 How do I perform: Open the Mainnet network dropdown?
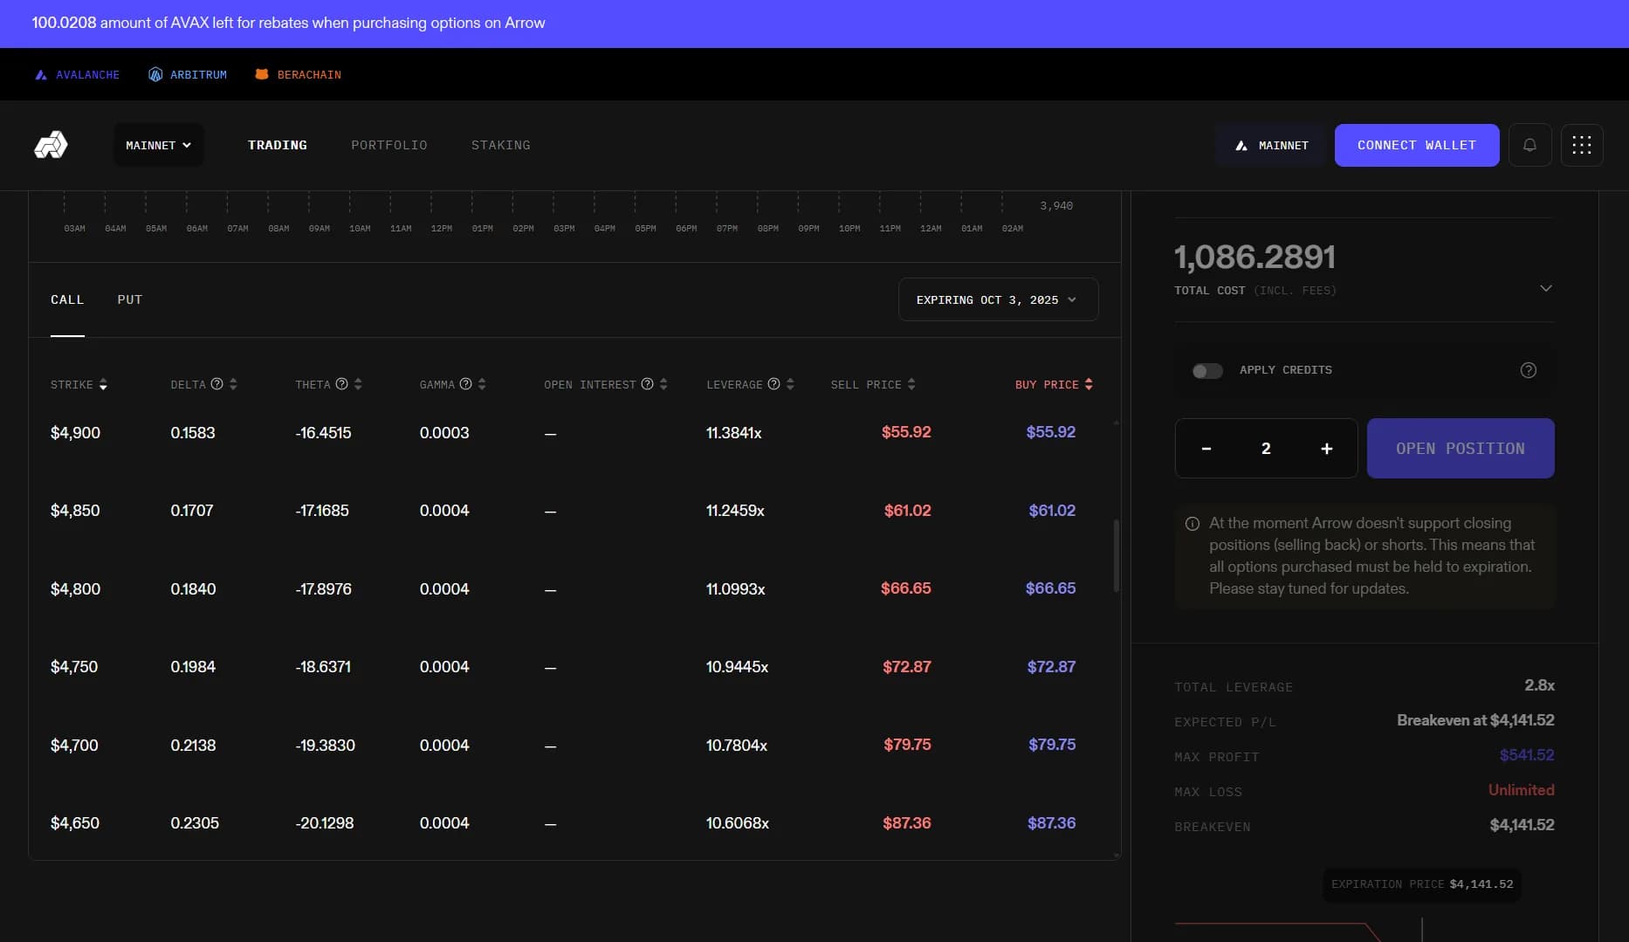158,145
